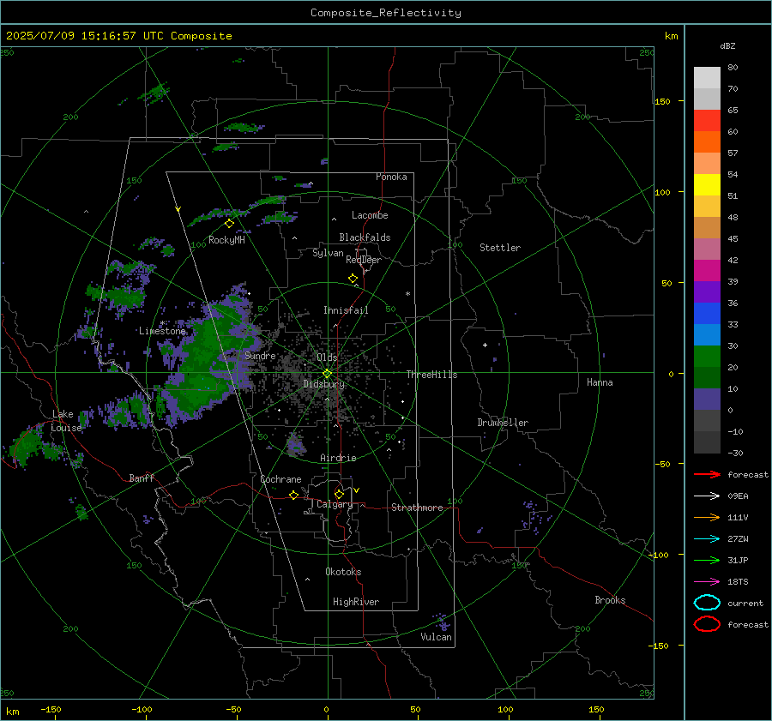Click the cyan current ellipse icon
The height and width of the screenshot is (721, 772).
click(707, 603)
